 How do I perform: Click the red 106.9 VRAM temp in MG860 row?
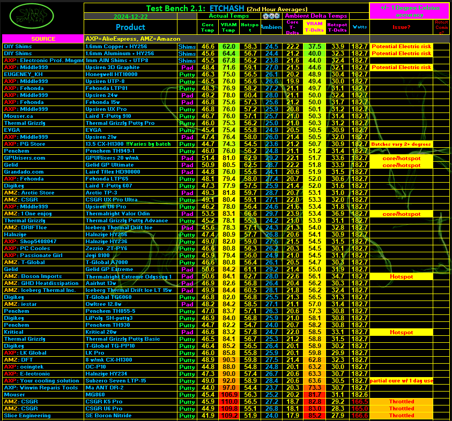(x=229, y=395)
